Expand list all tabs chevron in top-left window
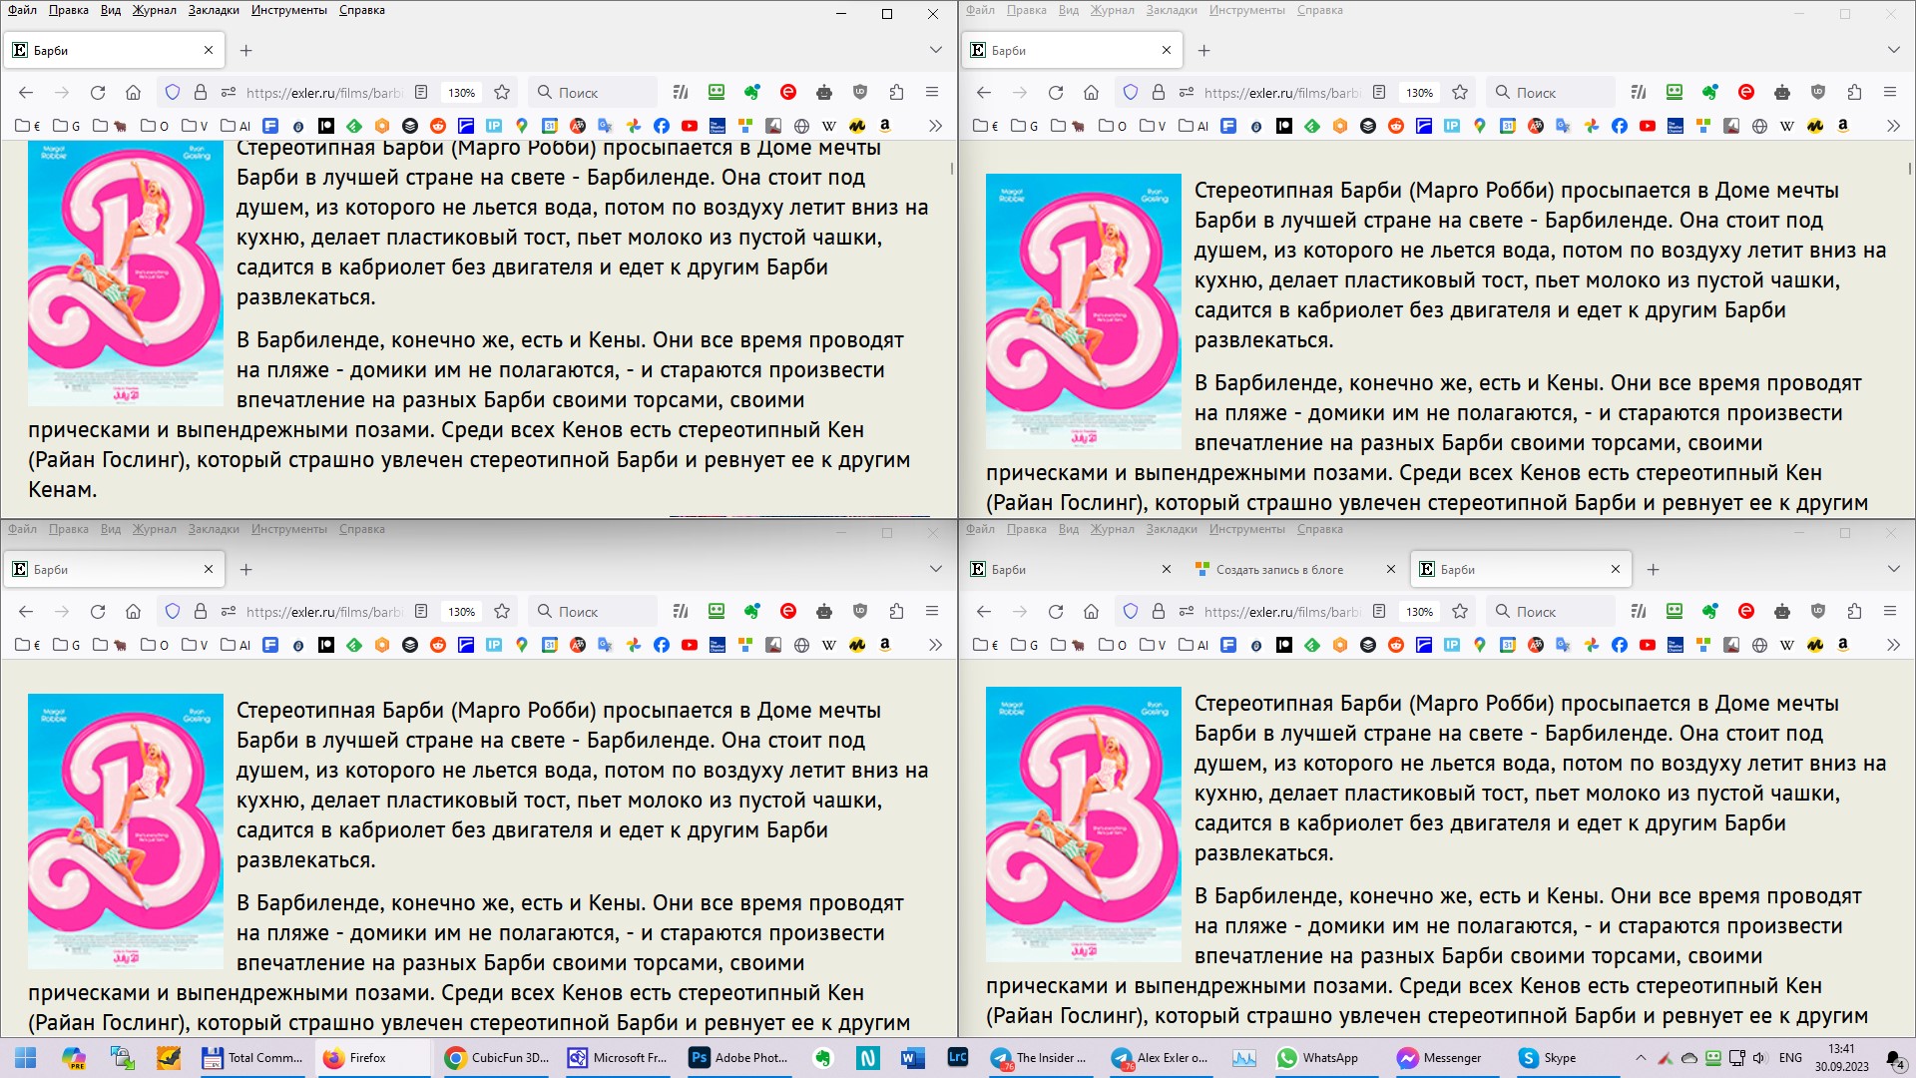Screen dimensions: 1916x1078 pyautogui.click(x=935, y=50)
